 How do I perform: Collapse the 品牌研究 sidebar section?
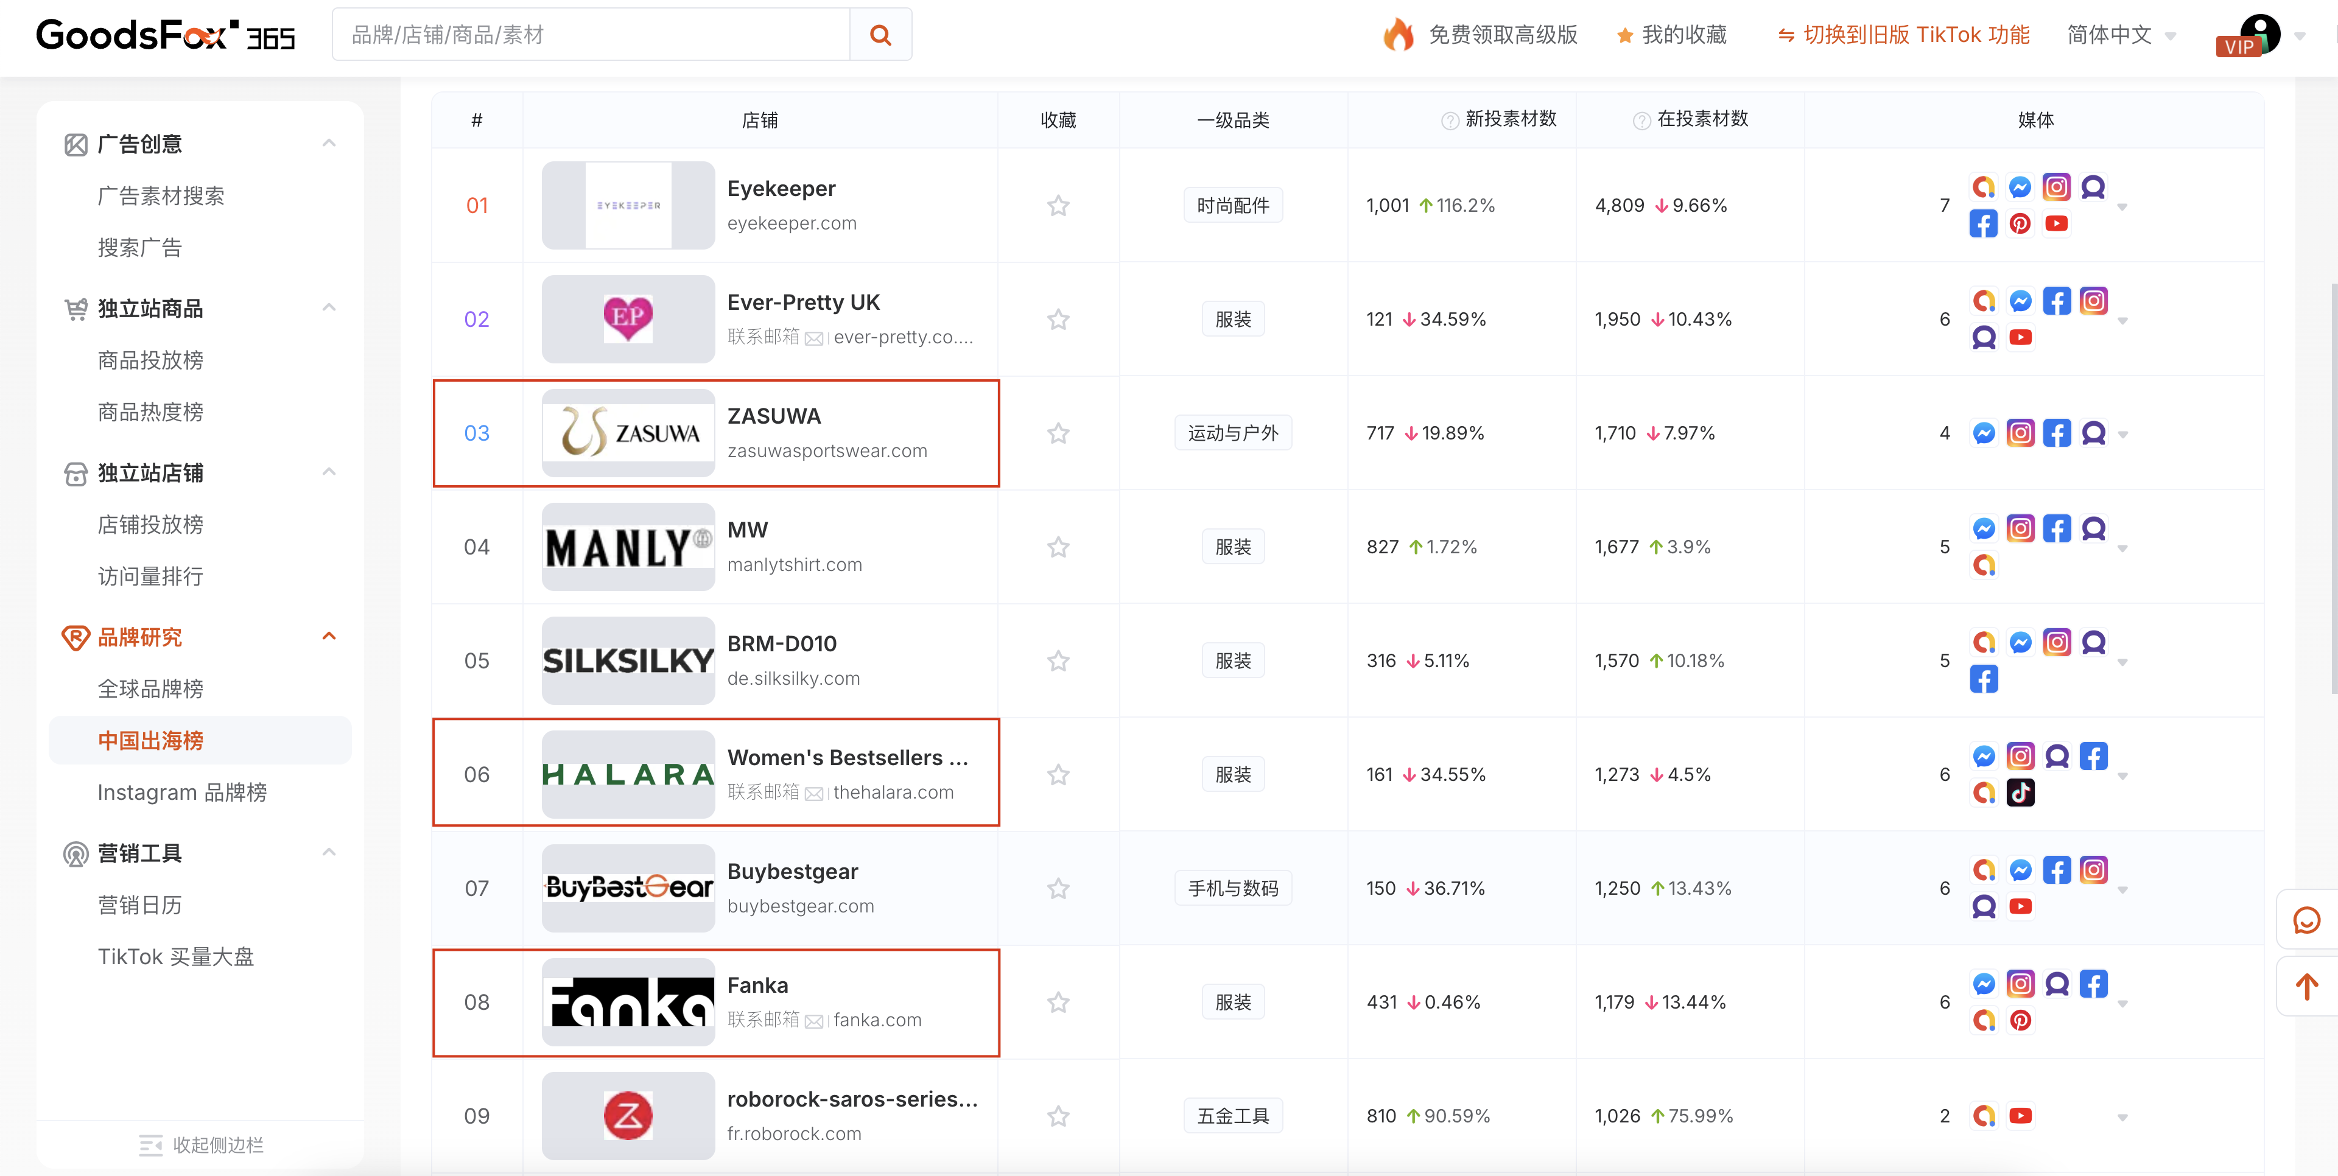pos(329,636)
